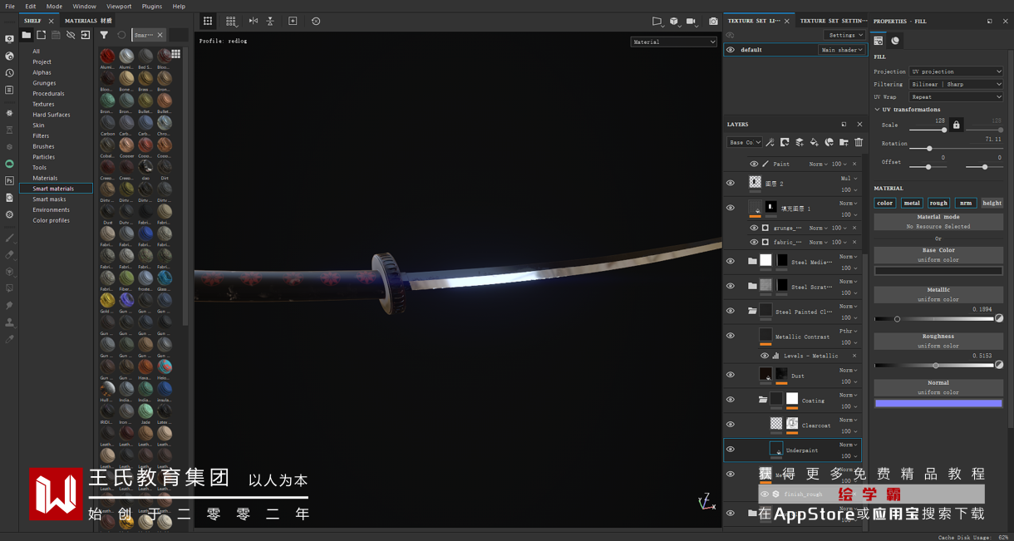Viewport: 1014px width, 541px height.
Task: Remove the Smart materials search filter tag
Action: pyautogui.click(x=160, y=35)
